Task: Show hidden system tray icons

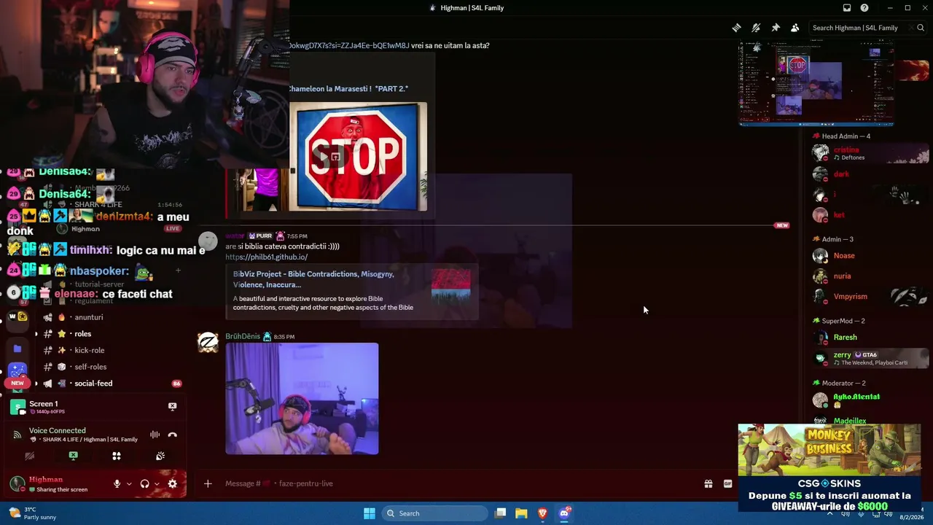Action: point(829,513)
